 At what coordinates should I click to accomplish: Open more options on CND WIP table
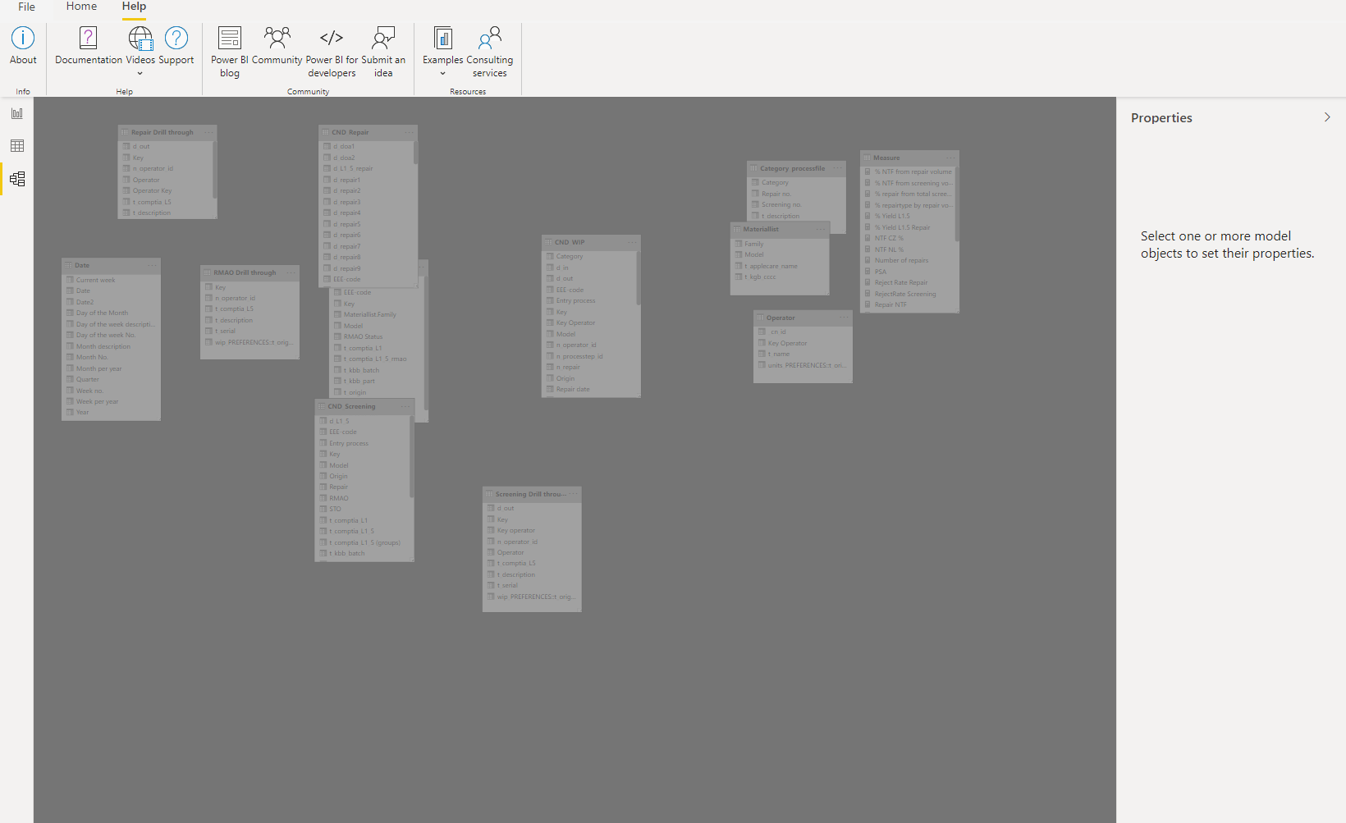pyautogui.click(x=632, y=242)
